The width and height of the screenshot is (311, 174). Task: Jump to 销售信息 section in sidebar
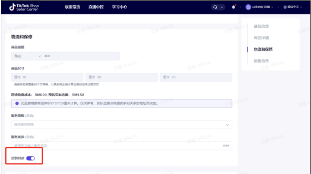tap(261, 61)
